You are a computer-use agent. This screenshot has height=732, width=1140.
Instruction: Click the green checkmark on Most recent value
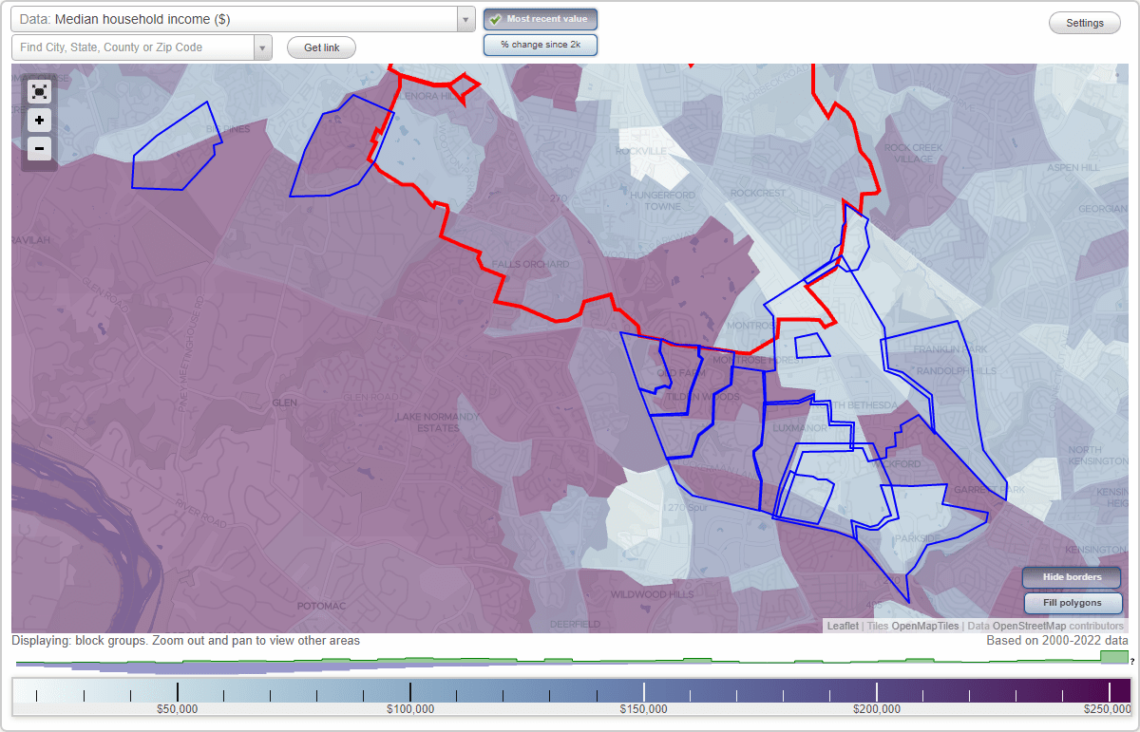point(498,18)
